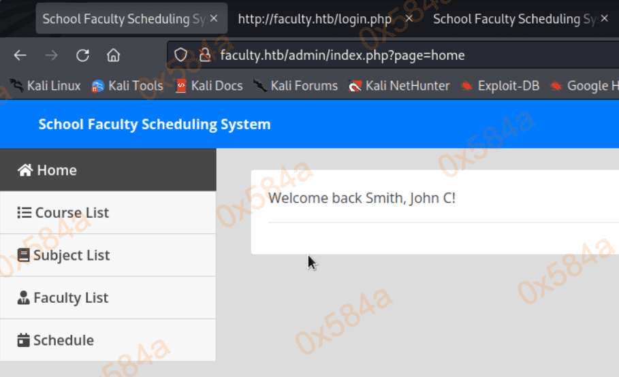
Task: Click the browser home button
Action: pyautogui.click(x=114, y=55)
